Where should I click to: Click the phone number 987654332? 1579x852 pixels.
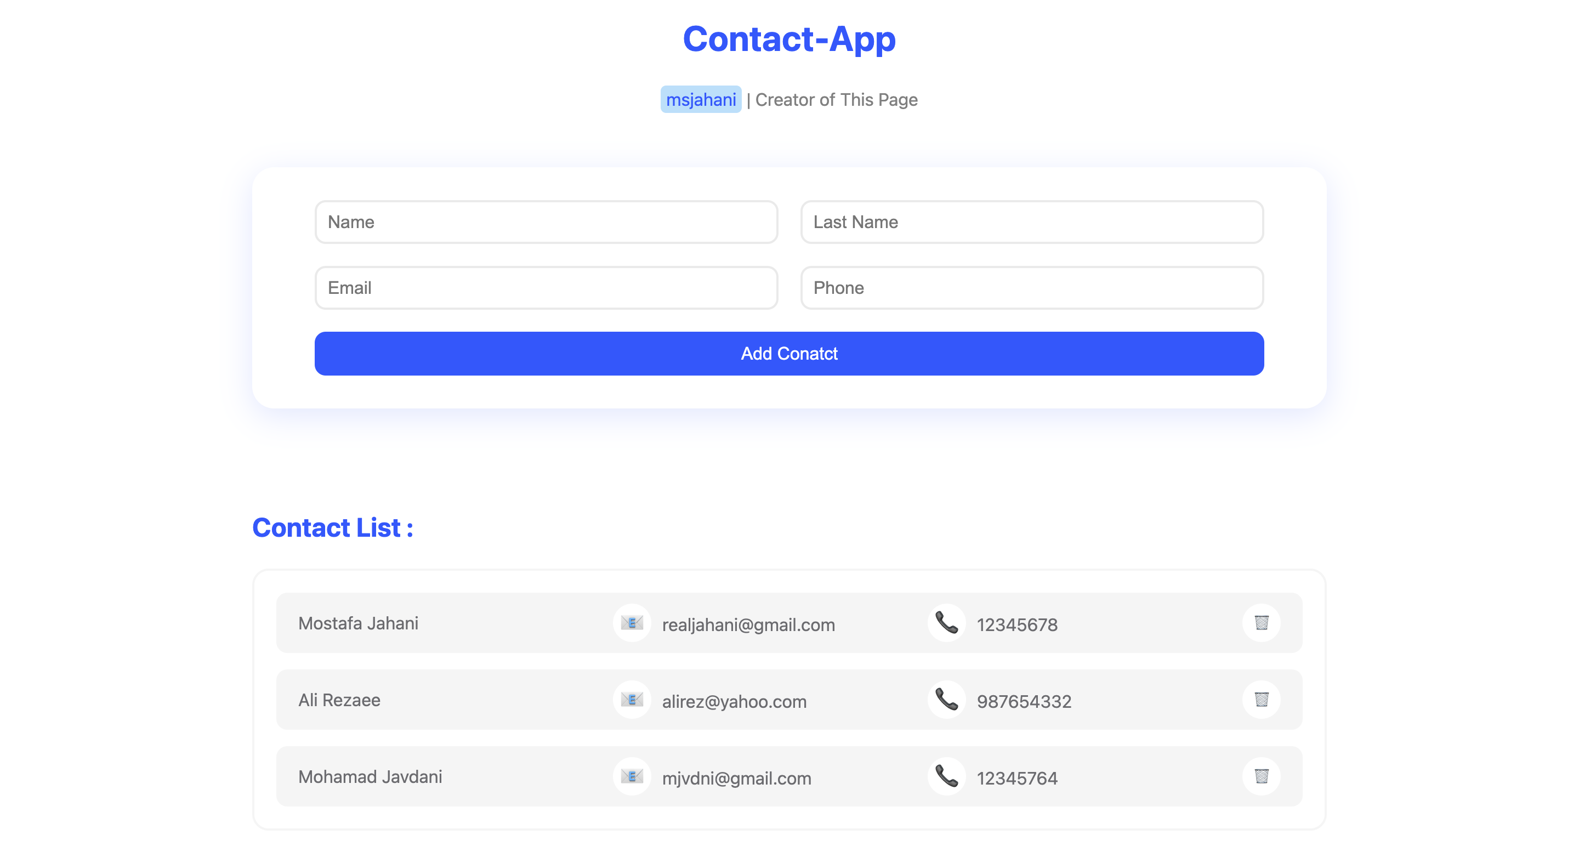(1024, 701)
